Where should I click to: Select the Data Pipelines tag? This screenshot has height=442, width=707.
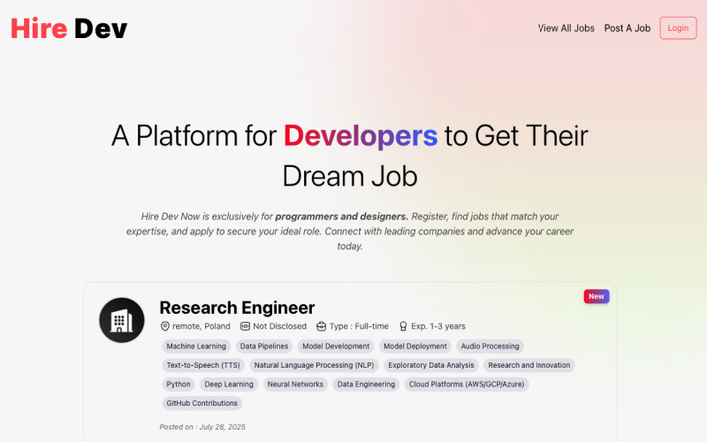point(264,347)
